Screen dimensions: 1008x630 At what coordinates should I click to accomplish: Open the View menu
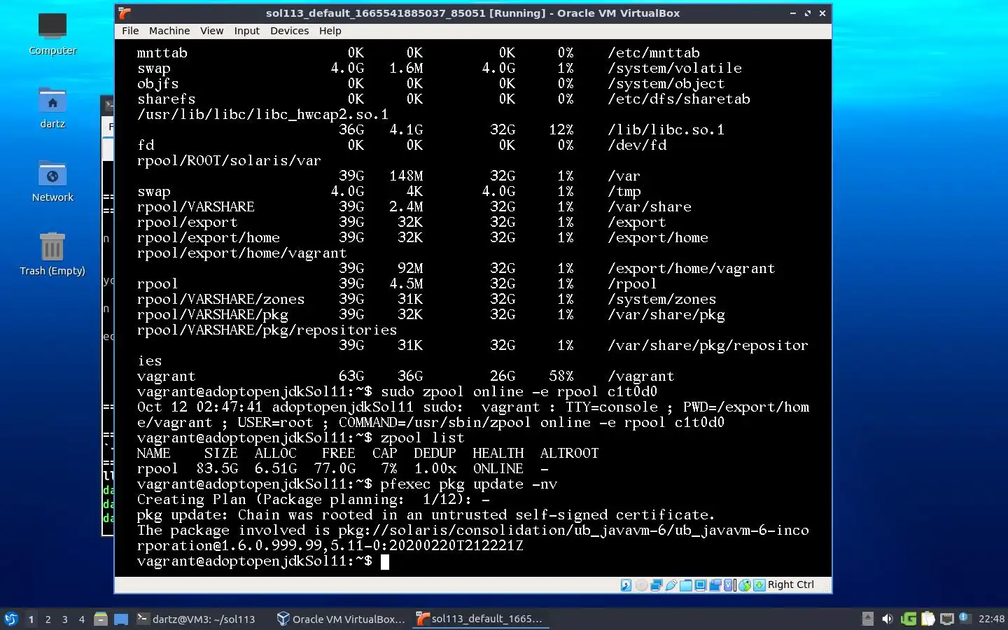pyautogui.click(x=211, y=31)
